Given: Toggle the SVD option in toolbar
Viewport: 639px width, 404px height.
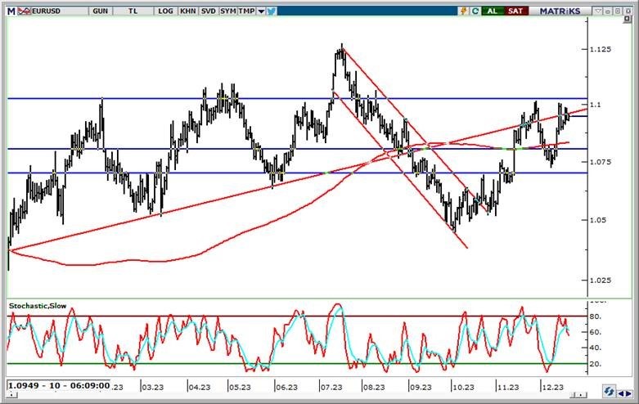Looking at the screenshot, I should [208, 11].
